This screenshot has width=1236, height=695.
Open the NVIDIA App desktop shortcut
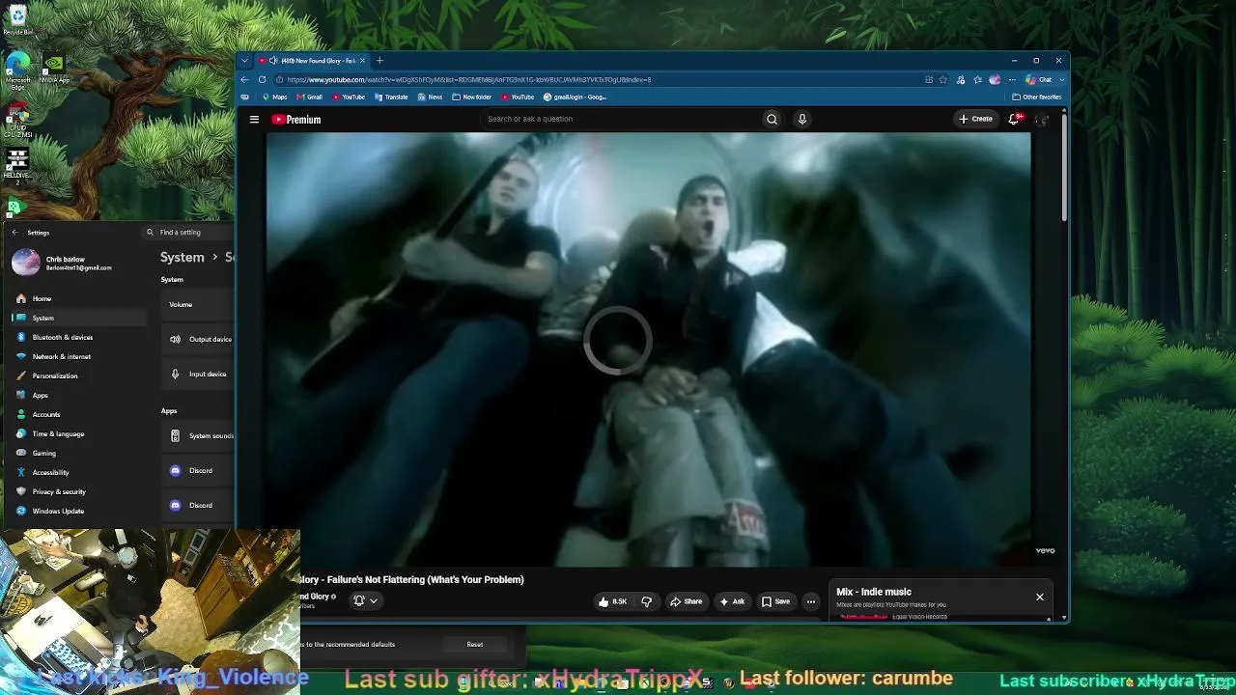click(x=54, y=69)
